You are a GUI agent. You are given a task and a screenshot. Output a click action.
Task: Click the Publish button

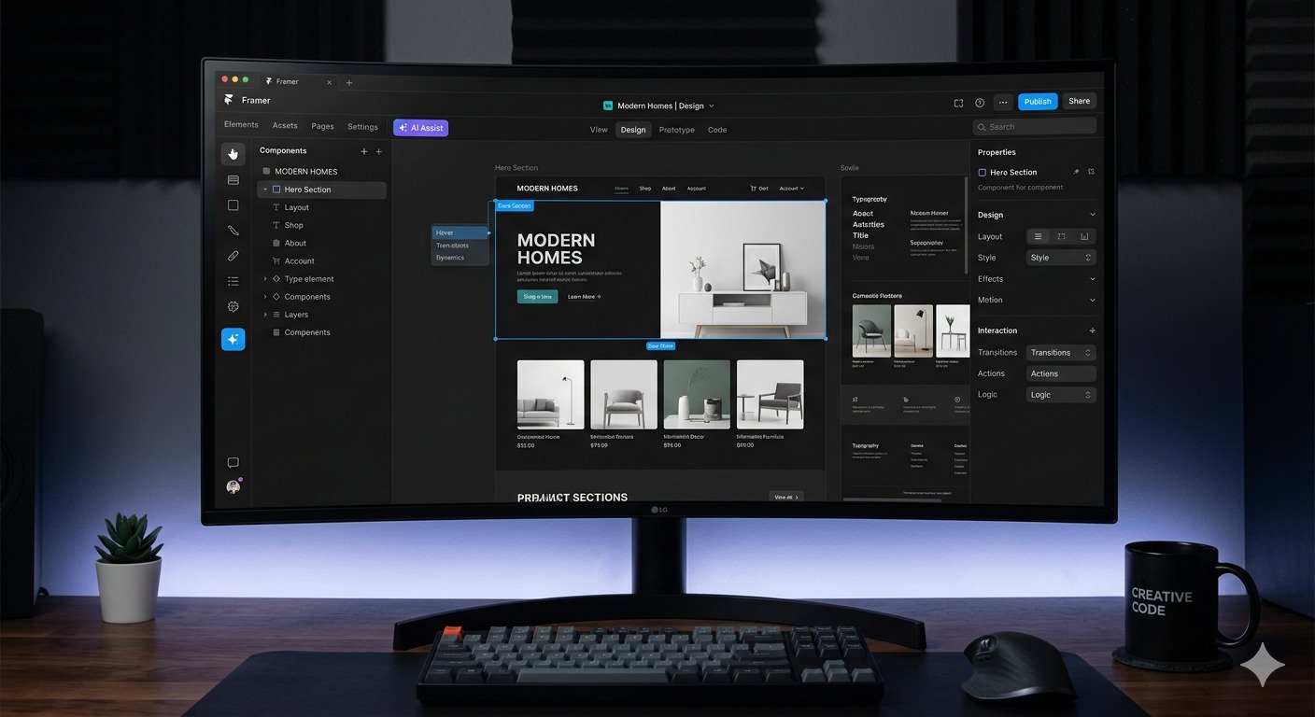coord(1038,102)
